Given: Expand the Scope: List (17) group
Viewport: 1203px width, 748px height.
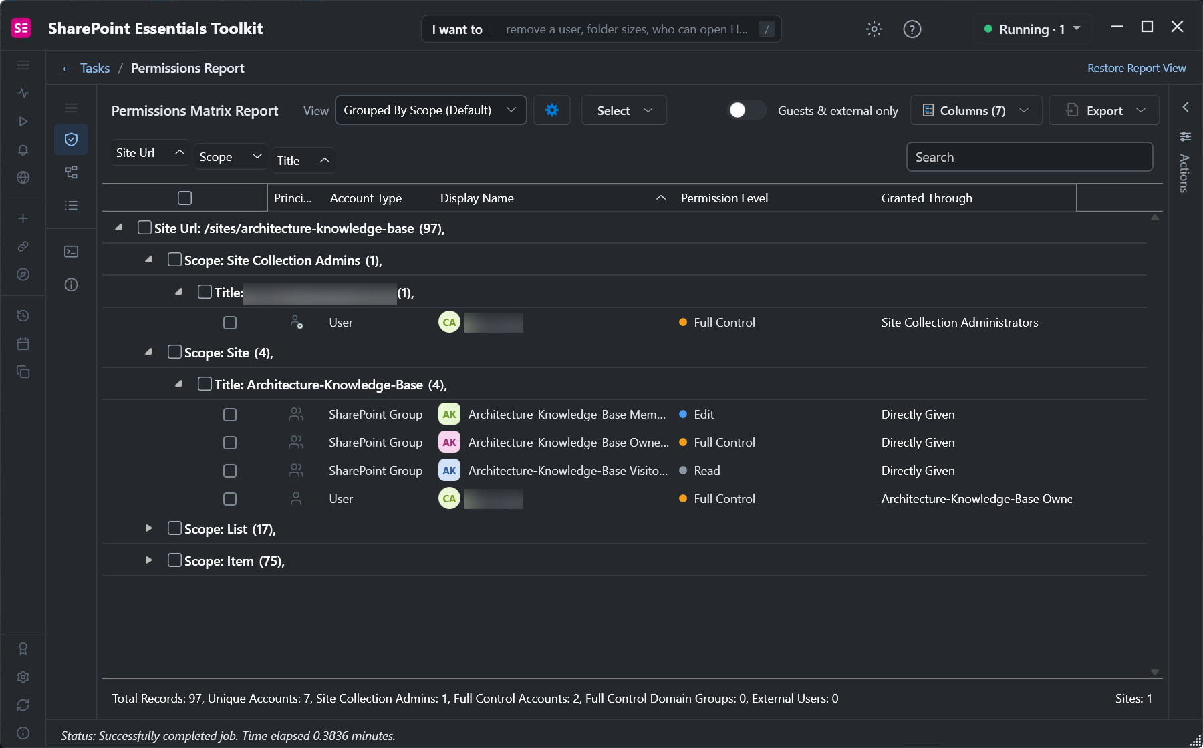Looking at the screenshot, I should point(148,528).
